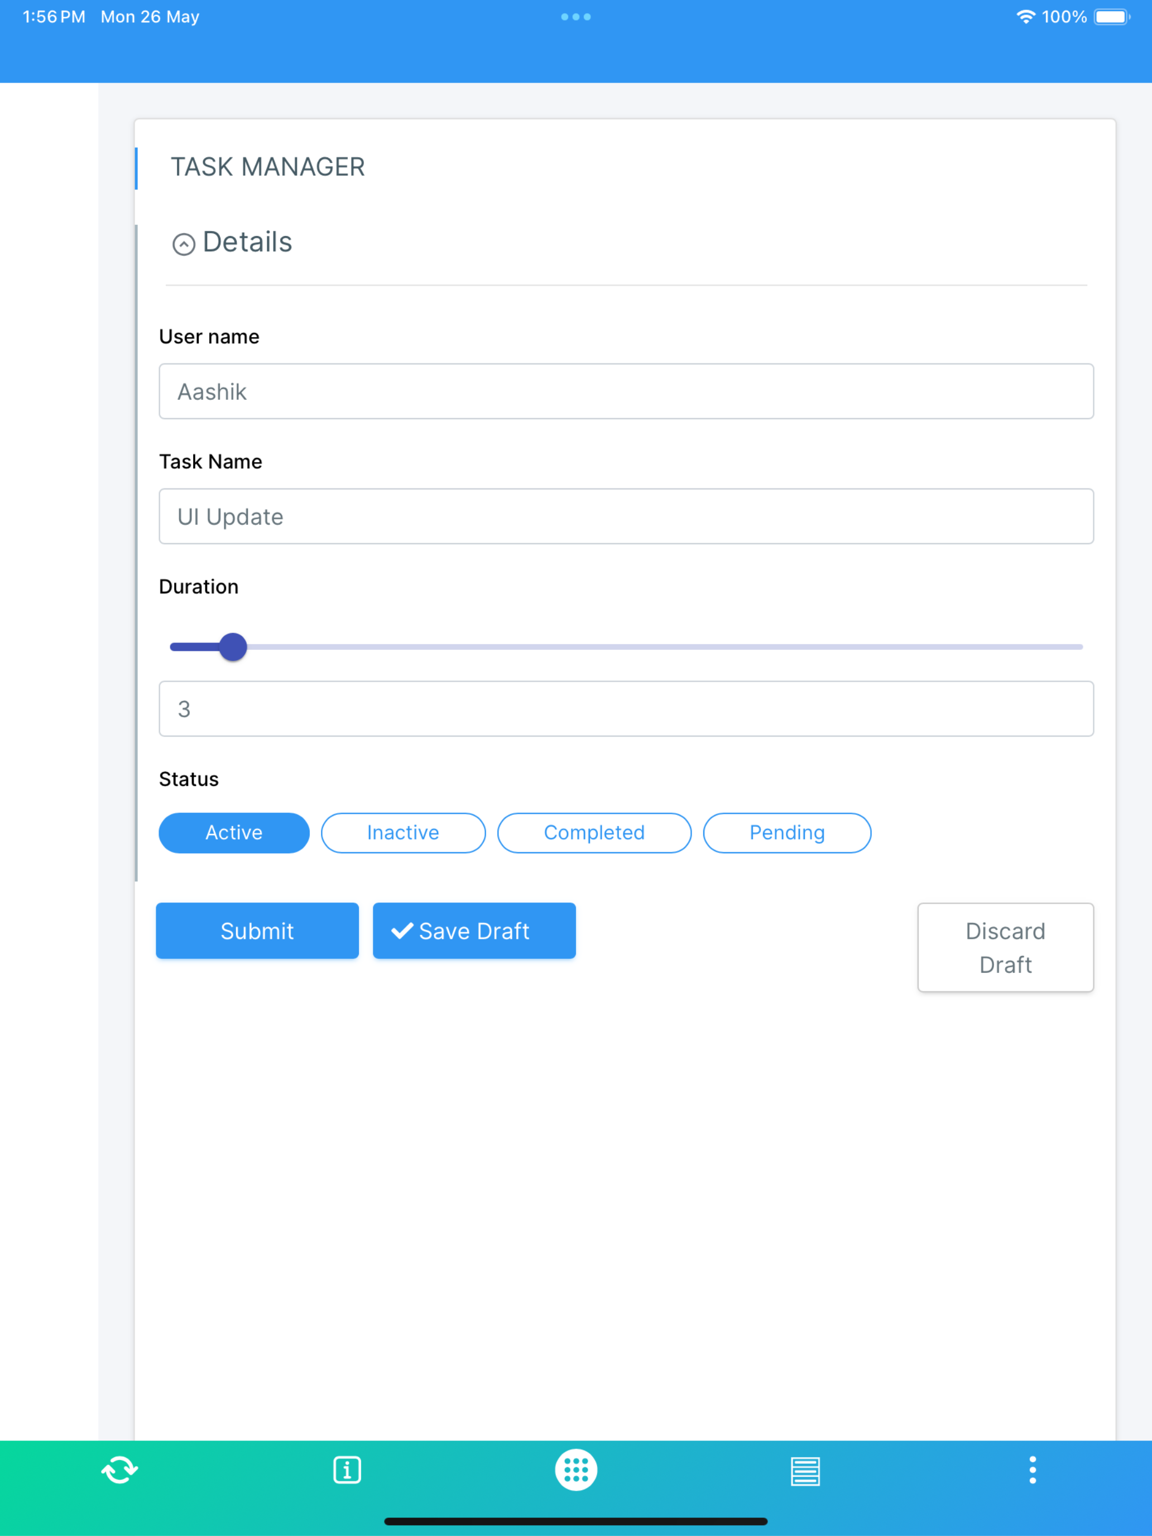Focus the Task Name field with UI Update
Screen dimensions: 1152x1536
coord(626,516)
